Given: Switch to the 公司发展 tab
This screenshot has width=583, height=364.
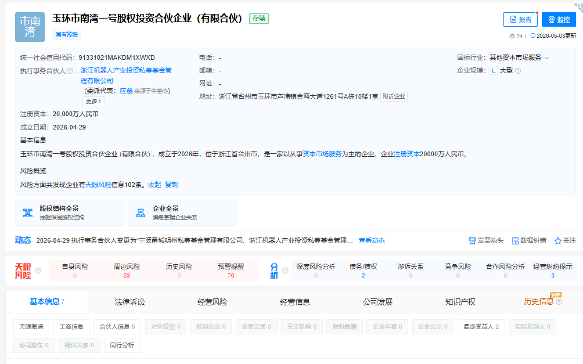Looking at the screenshot, I should pos(378,302).
